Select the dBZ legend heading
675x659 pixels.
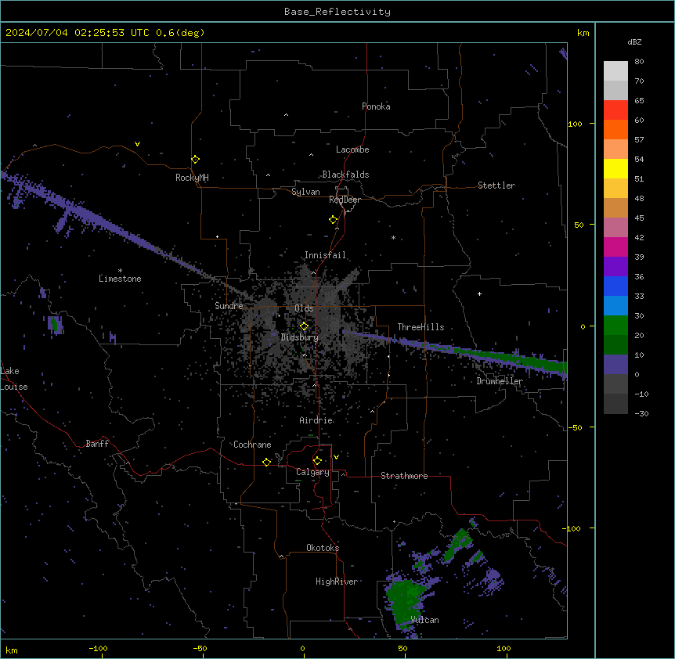pos(634,41)
